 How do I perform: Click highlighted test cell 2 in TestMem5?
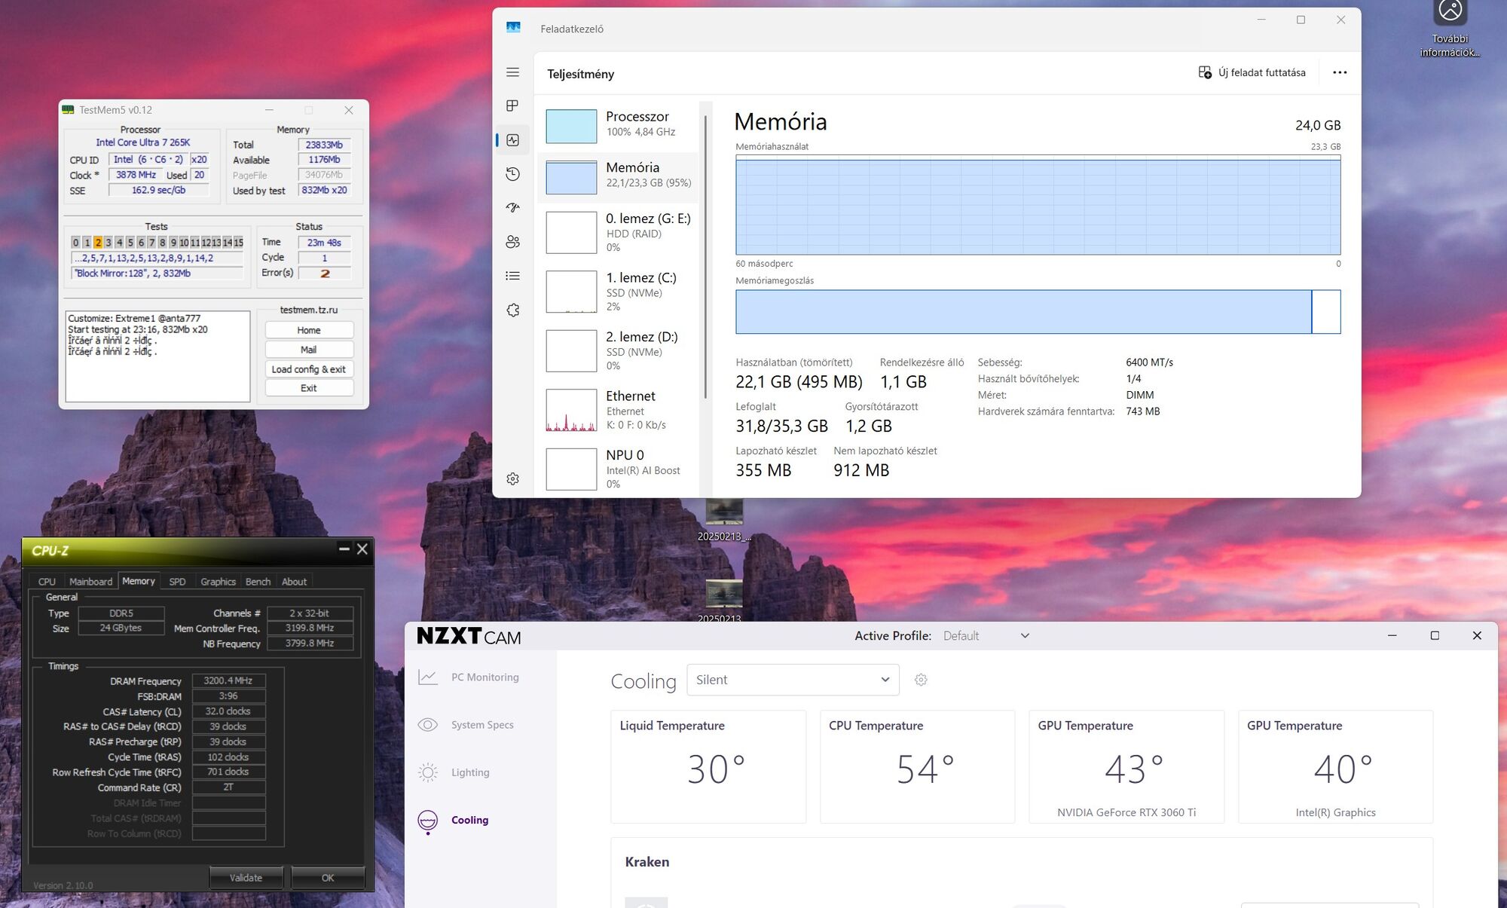[x=97, y=243]
